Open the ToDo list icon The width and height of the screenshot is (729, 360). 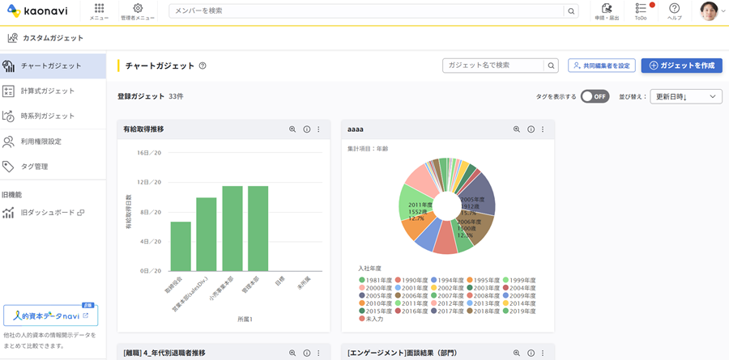click(641, 11)
